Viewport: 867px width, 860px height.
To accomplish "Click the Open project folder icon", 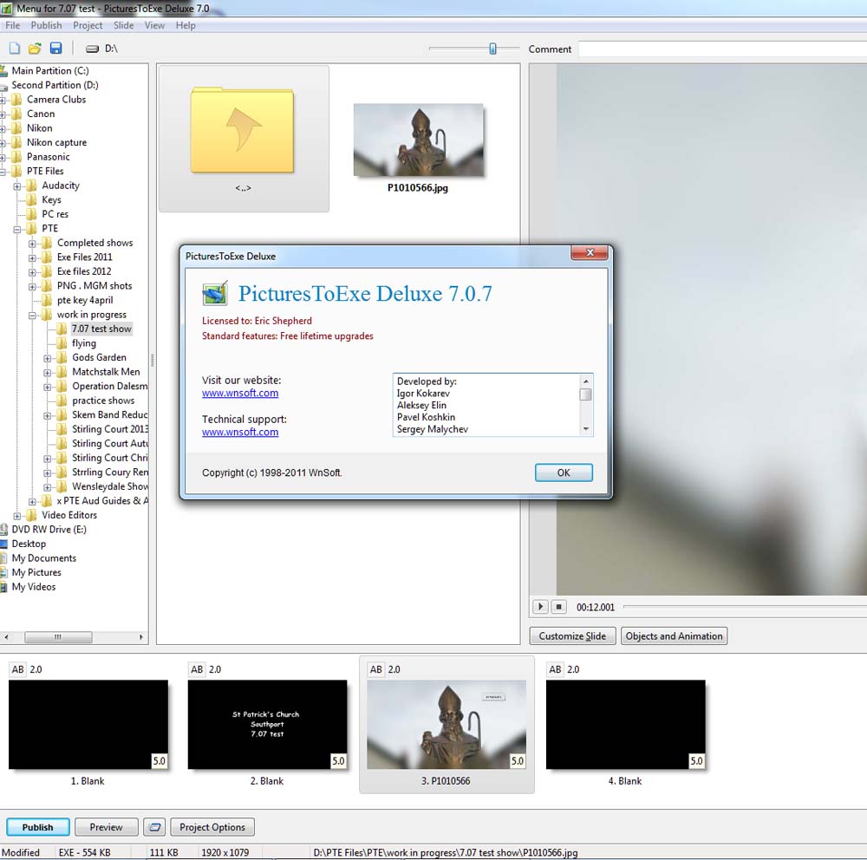I will tap(35, 49).
